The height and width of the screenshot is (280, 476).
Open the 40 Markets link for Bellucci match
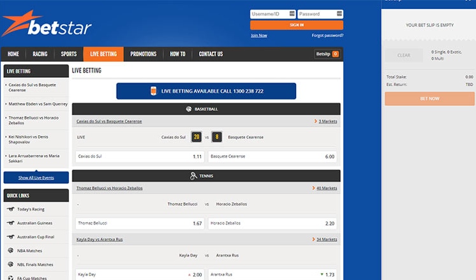click(327, 188)
